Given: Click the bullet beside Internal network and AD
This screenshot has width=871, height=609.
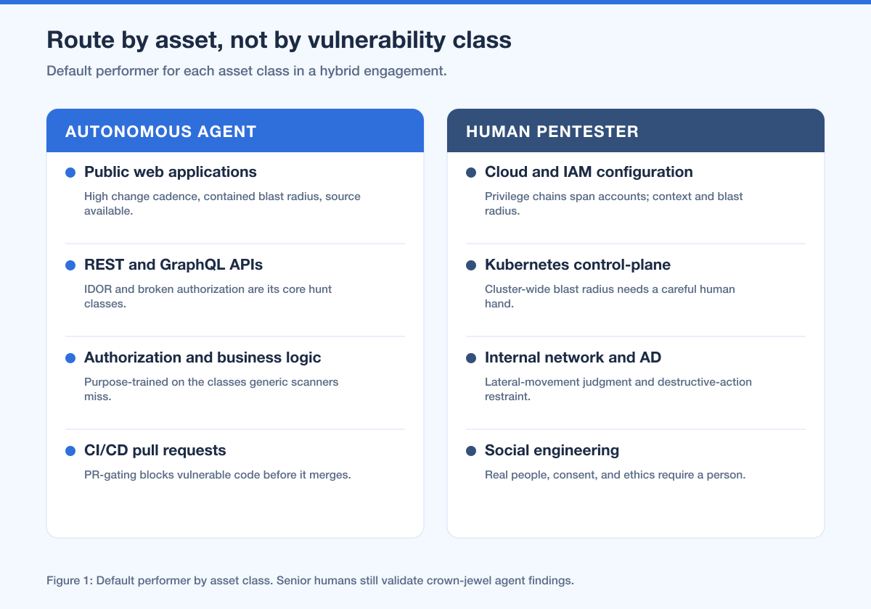Looking at the screenshot, I should pyautogui.click(x=471, y=358).
